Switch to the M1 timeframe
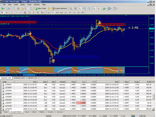This screenshot has width=156, height=117. click(49, 12)
